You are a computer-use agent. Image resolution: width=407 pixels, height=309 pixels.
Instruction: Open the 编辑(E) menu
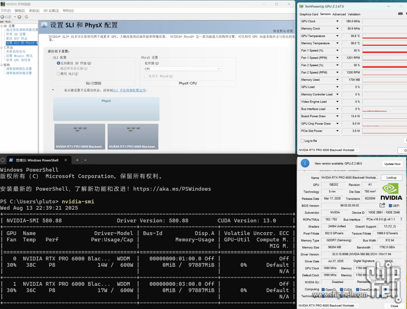20,11
